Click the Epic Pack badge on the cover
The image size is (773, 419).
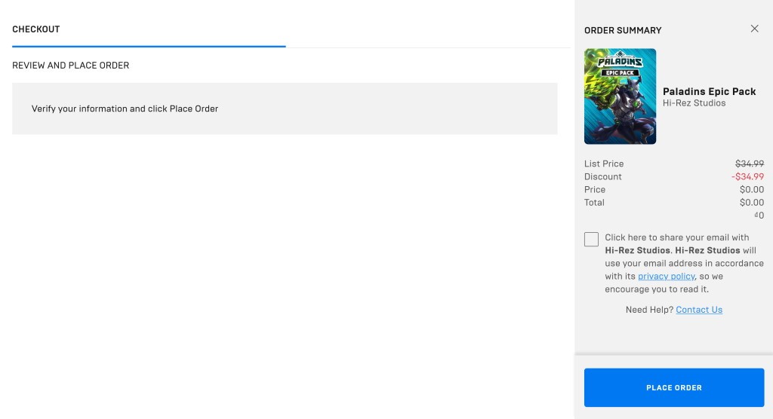point(620,73)
